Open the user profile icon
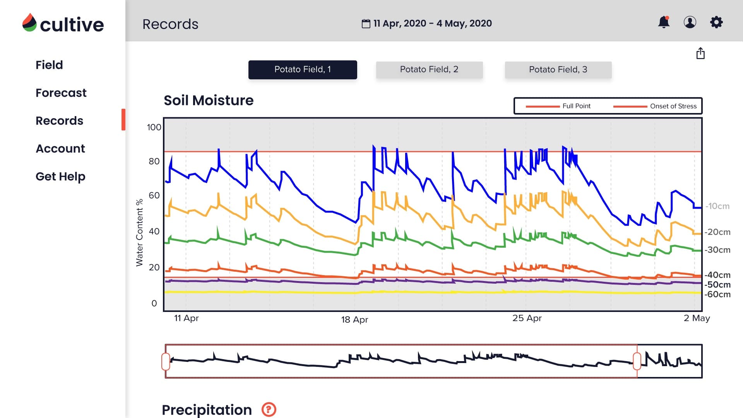Screen dimensions: 743x418 (690, 22)
